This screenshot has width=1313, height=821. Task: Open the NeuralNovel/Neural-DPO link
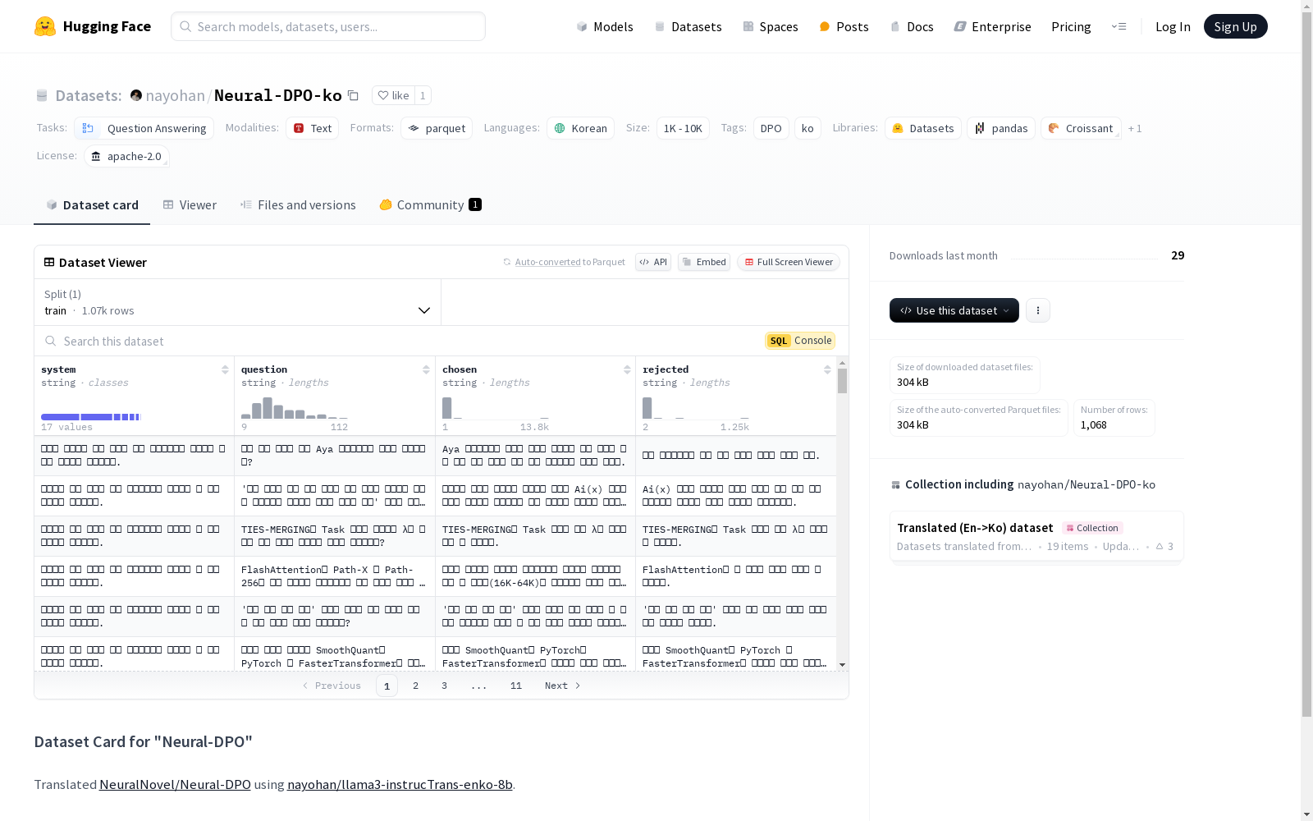[x=175, y=784]
